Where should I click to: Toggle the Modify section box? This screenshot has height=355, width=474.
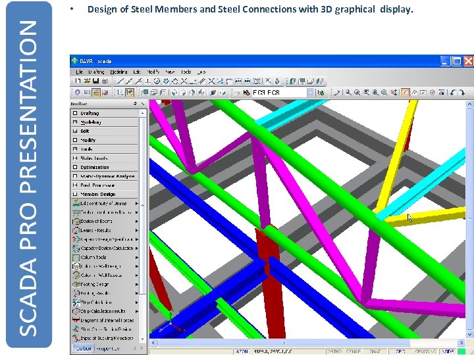click(x=75, y=140)
